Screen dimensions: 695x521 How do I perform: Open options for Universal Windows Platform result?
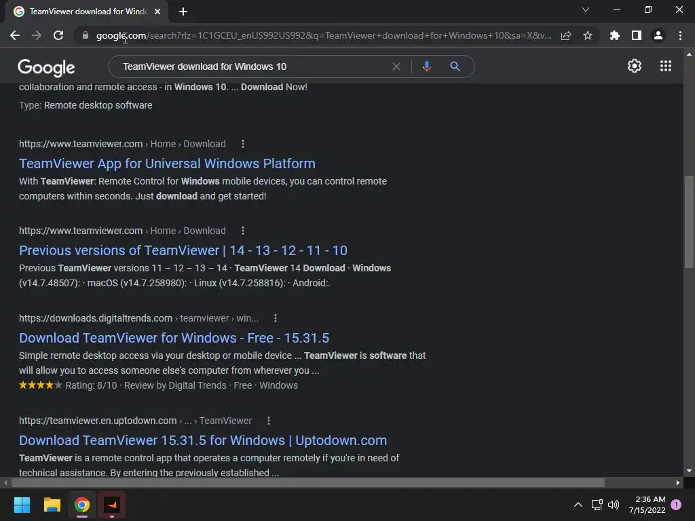(x=242, y=144)
